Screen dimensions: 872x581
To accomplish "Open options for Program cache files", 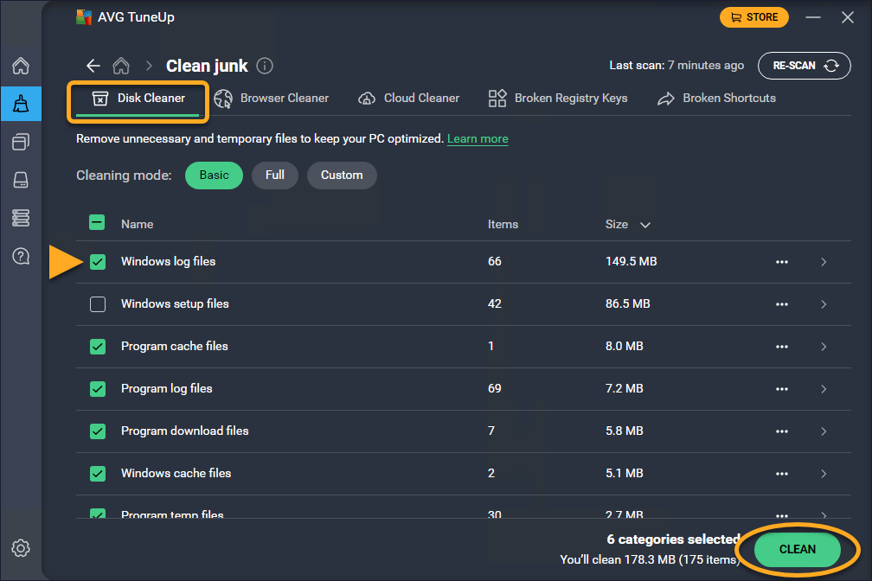I will coord(782,347).
